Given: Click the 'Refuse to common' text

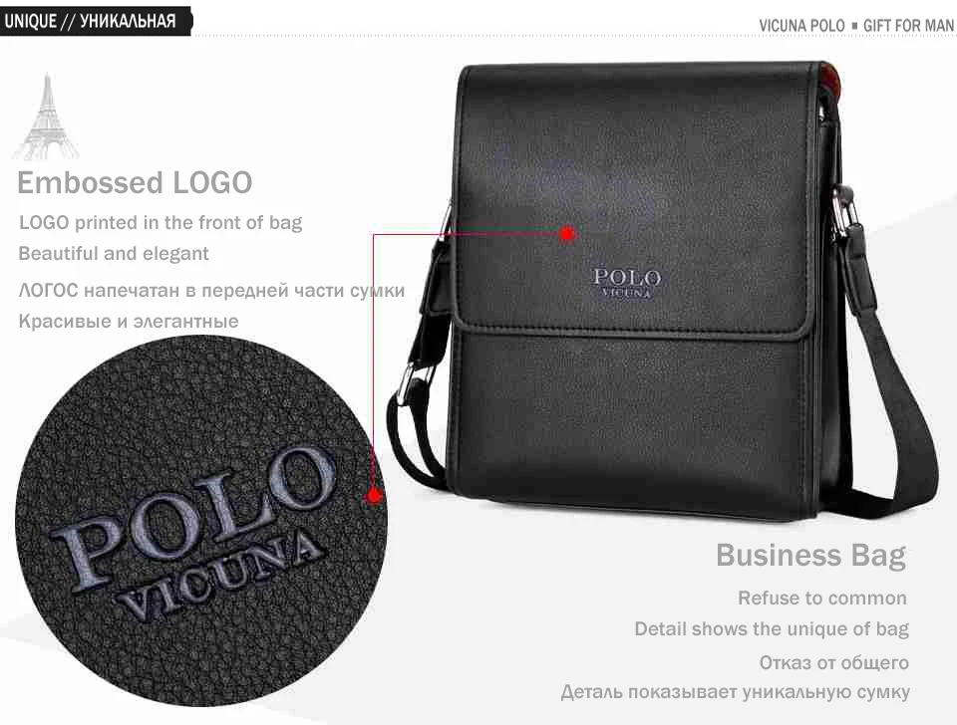Looking at the screenshot, I should pyautogui.click(x=822, y=599).
